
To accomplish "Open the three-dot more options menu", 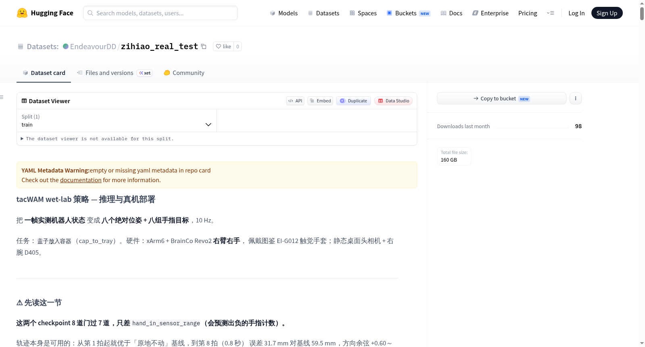I will (x=576, y=98).
